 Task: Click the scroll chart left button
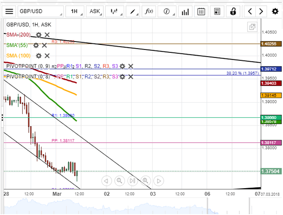[107, 181]
